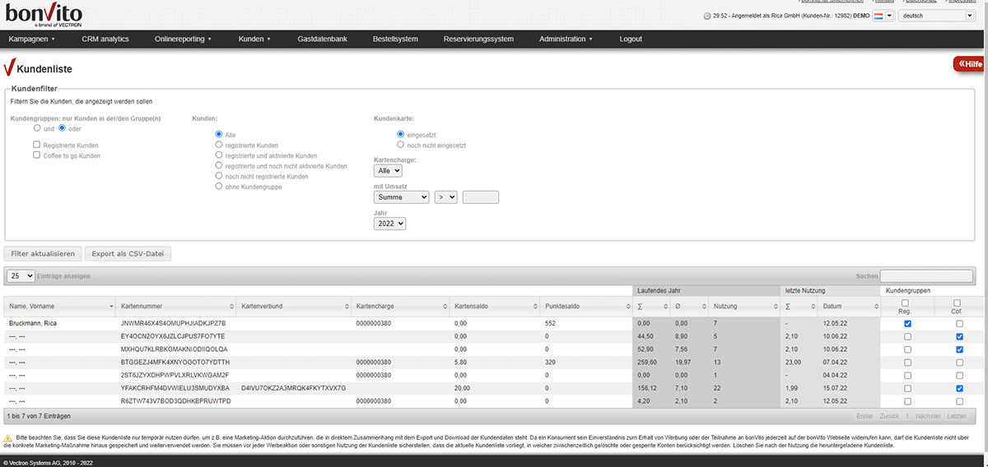Open the Kampagnen menu
Image resolution: width=988 pixels, height=467 pixels.
tap(31, 39)
